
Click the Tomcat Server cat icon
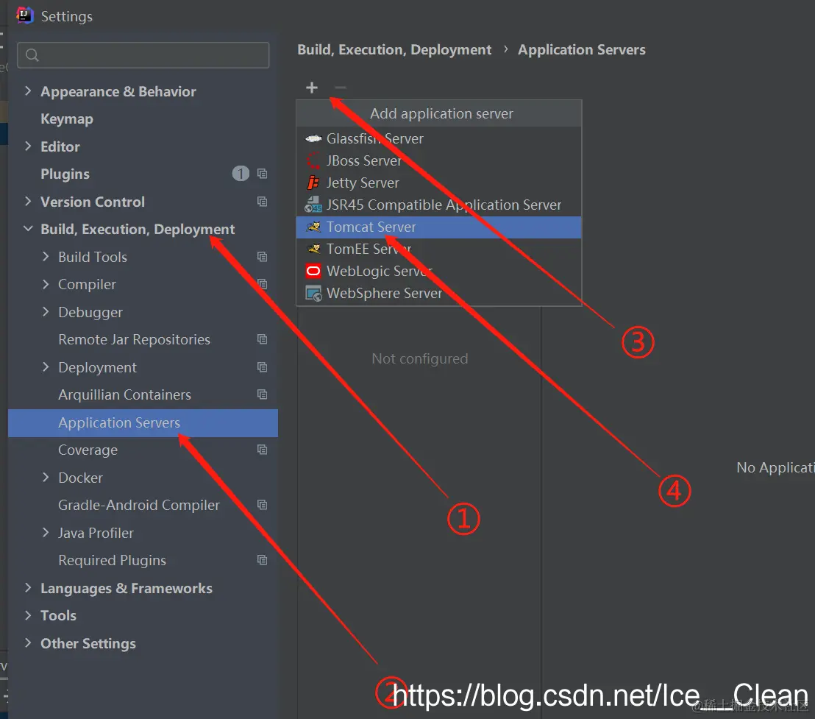(313, 227)
